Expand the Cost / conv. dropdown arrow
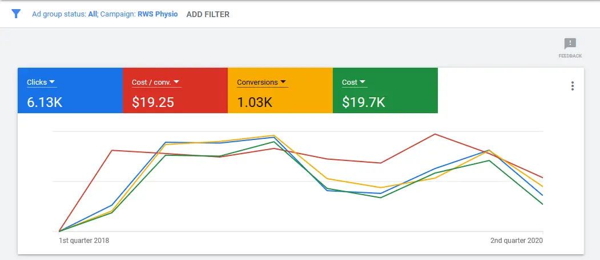Viewport: 600px width, 260px height. [x=176, y=82]
